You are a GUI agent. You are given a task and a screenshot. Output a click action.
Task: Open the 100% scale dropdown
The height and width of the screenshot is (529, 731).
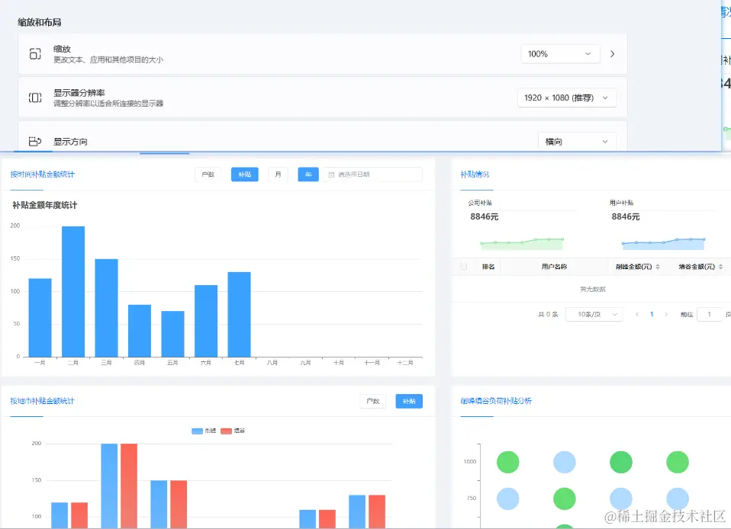tap(560, 54)
